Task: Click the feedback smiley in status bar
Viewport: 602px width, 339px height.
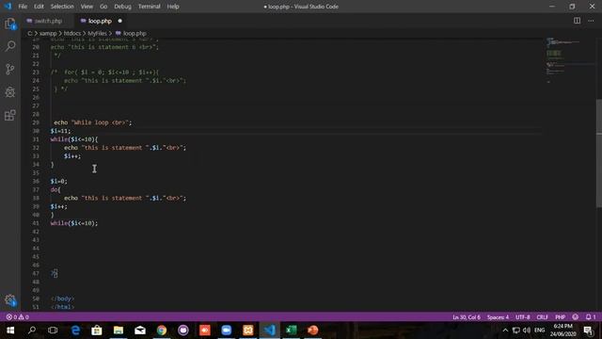Action: [x=575, y=317]
